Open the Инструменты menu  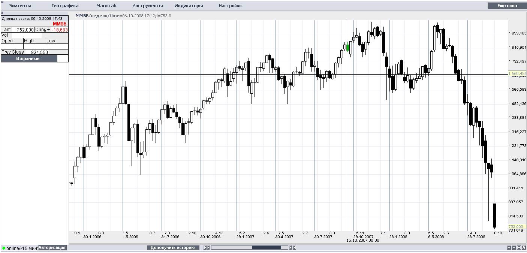point(147,6)
